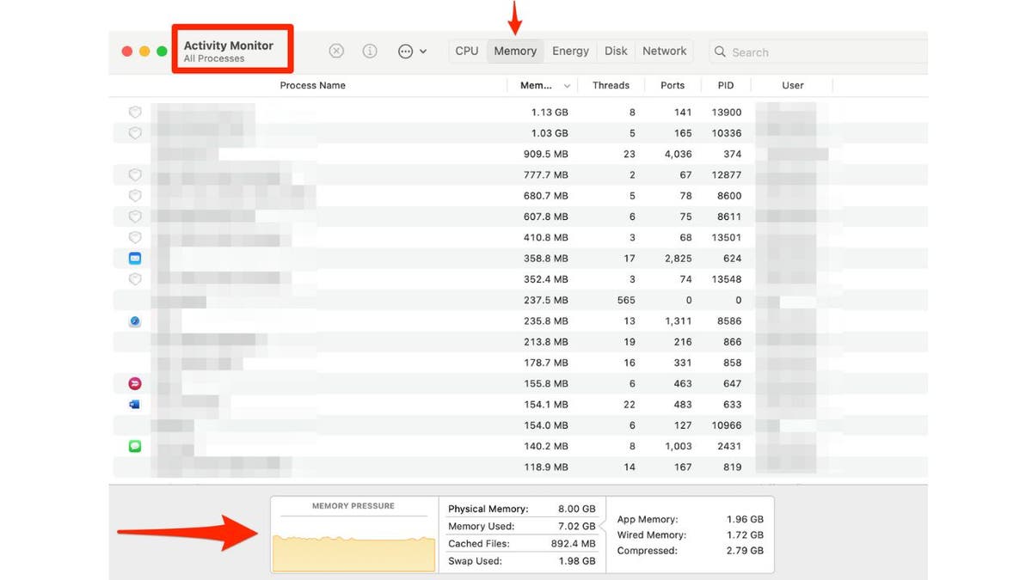
Task: Switch to the CPU tab
Action: point(467,52)
